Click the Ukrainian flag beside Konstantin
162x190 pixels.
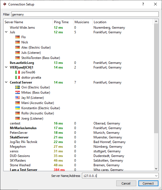pos(18,108)
